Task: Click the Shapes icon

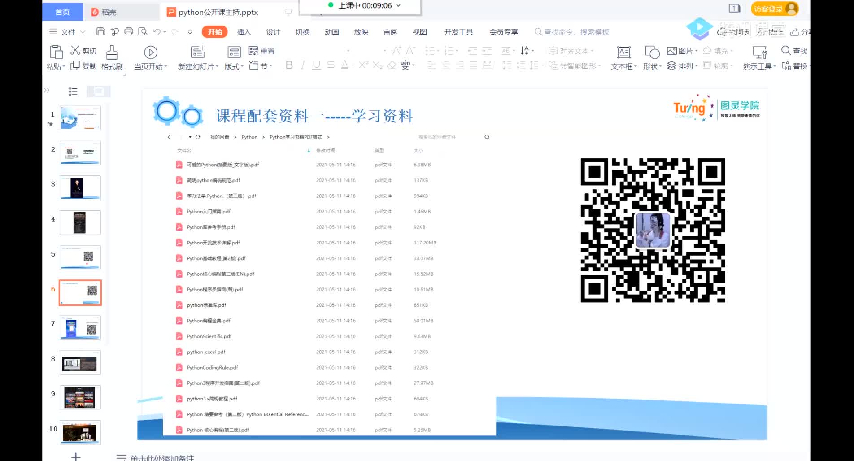Action: (x=652, y=52)
